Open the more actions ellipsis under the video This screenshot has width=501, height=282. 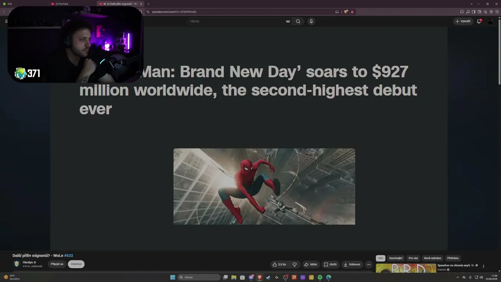coord(369,264)
